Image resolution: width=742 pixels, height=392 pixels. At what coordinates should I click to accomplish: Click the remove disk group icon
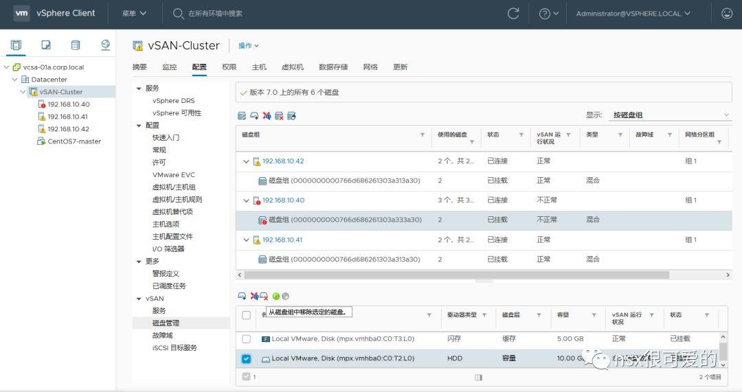tap(279, 116)
